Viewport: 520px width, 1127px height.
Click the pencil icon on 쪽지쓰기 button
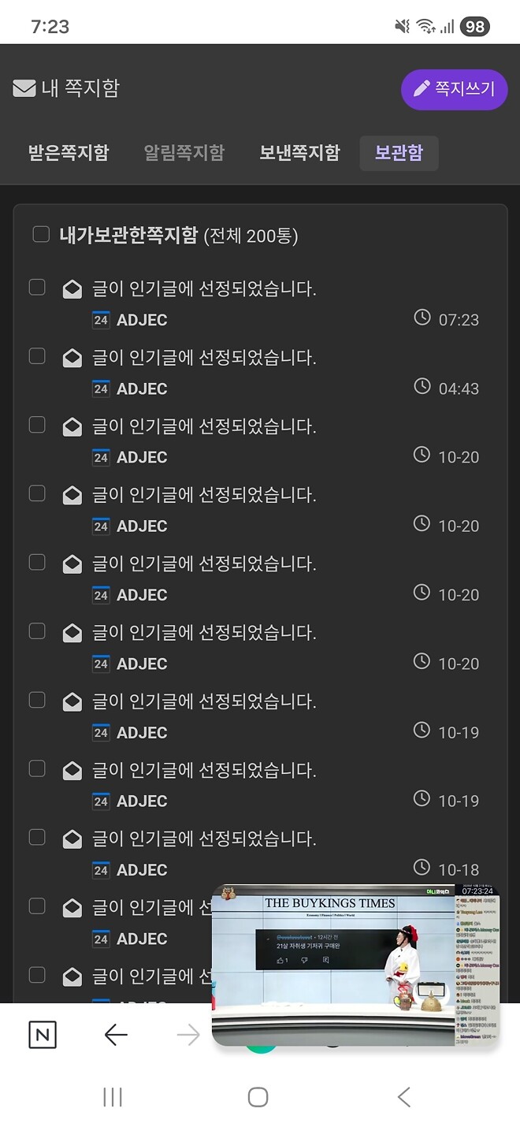(420, 89)
